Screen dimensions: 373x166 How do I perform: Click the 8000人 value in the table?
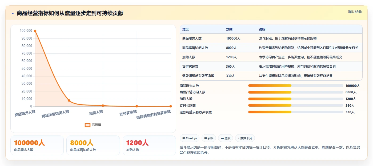(231, 48)
